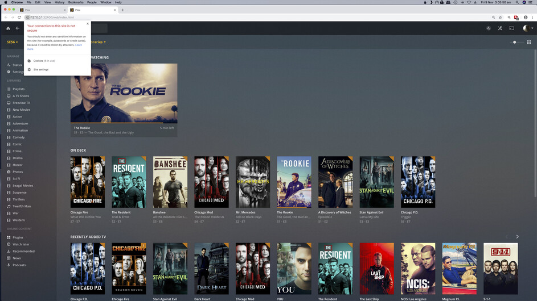Open the File menu
The image size is (537, 301).
pyautogui.click(x=29, y=2)
